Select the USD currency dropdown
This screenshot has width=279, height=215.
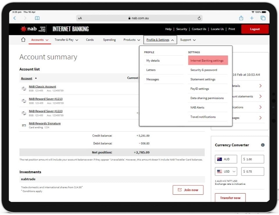click(x=226, y=171)
